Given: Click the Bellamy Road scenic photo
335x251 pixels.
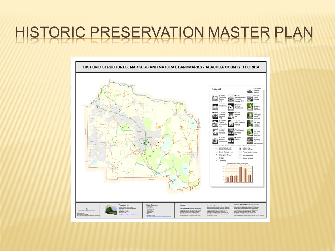Looking at the screenshot, I should (250, 107).
